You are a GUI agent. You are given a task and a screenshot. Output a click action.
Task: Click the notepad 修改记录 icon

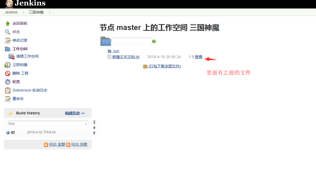tap(8, 40)
